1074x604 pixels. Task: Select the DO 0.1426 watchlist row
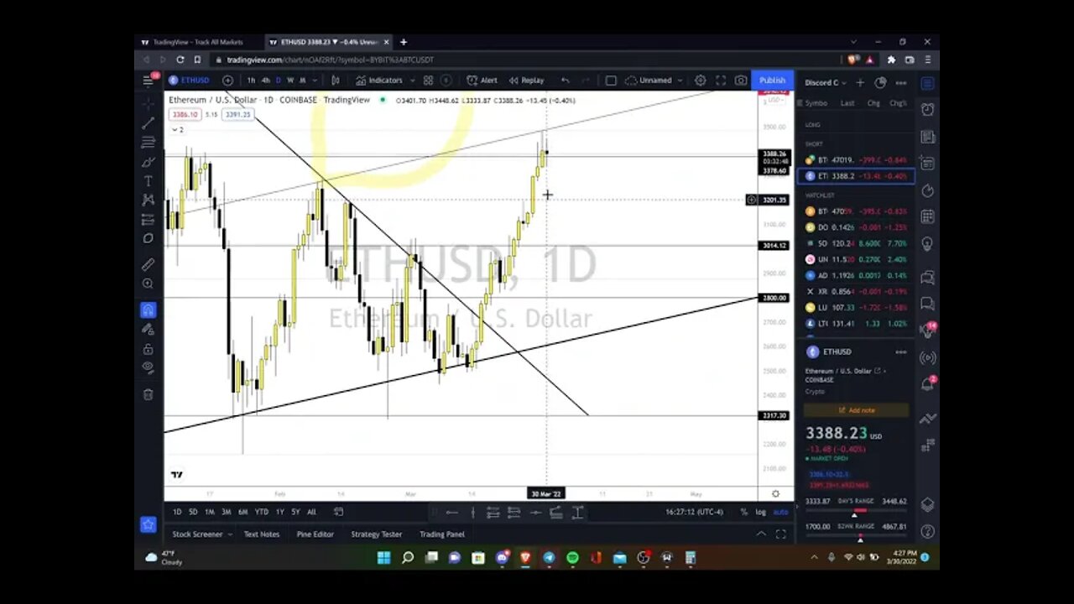(x=856, y=227)
